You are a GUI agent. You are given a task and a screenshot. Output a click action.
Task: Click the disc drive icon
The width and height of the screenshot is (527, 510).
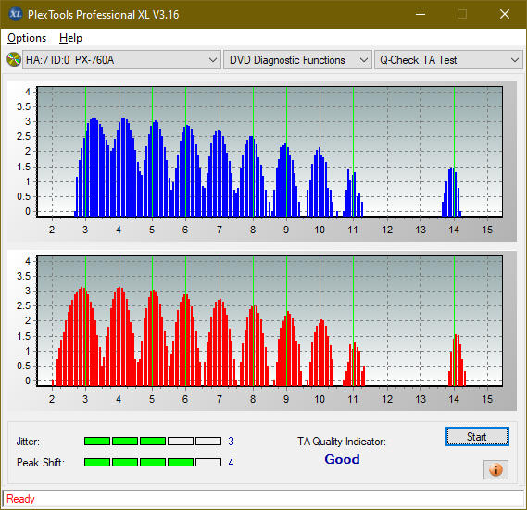[14, 60]
